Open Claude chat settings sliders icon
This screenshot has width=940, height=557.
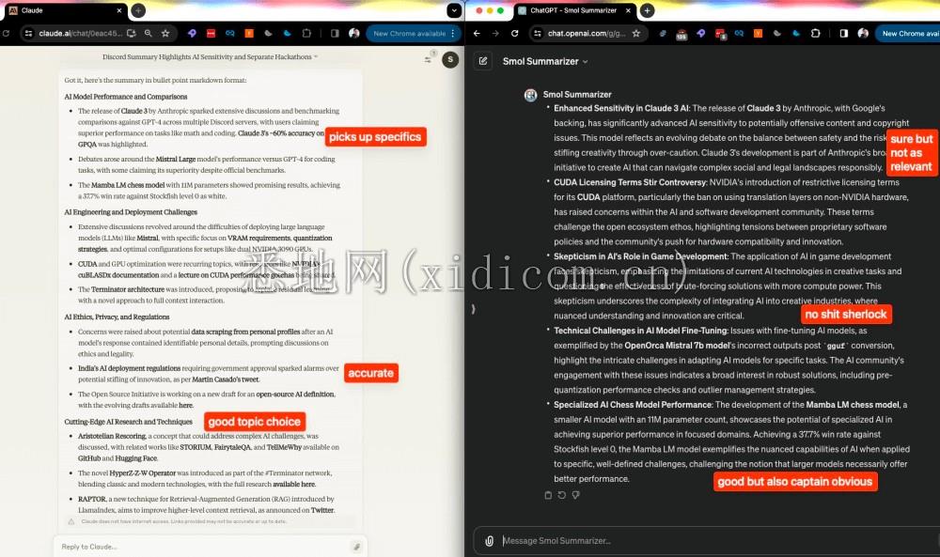click(428, 59)
